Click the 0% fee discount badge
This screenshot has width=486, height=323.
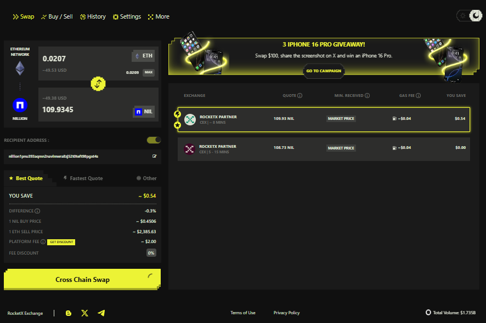(x=151, y=253)
